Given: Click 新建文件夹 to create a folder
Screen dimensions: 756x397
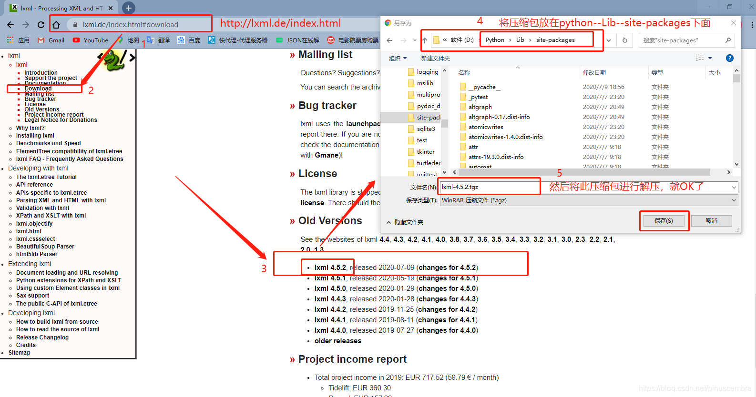Looking at the screenshot, I should point(435,59).
